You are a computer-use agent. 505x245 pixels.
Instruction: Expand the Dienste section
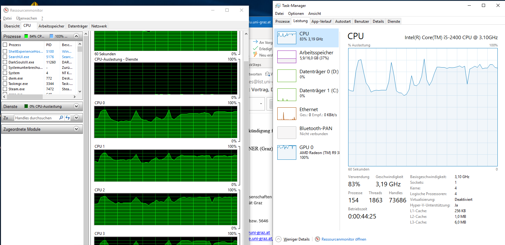[76, 106]
